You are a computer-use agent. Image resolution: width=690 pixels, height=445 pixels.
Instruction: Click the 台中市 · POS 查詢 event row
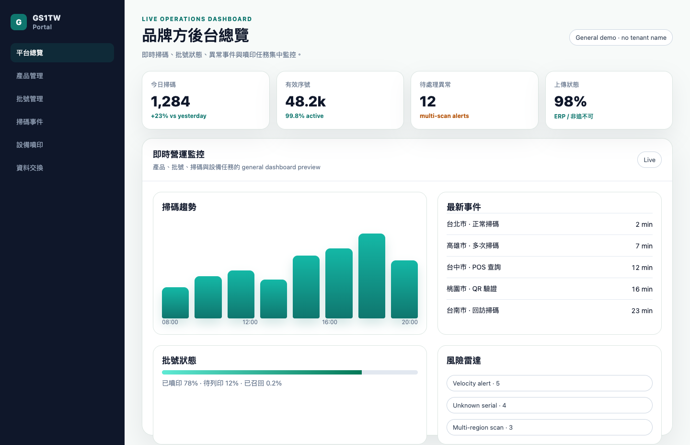[550, 267]
